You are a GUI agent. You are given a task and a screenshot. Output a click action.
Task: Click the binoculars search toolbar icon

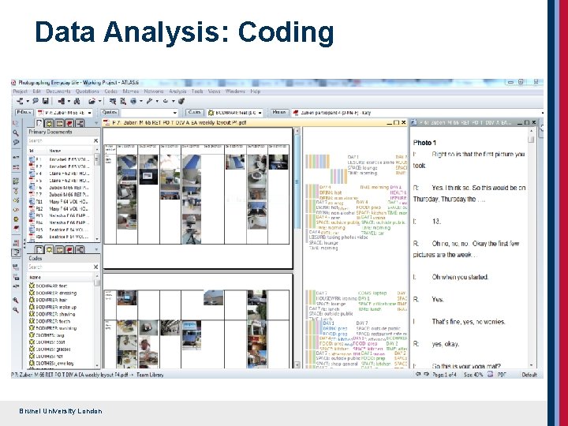pyautogui.click(x=77, y=101)
